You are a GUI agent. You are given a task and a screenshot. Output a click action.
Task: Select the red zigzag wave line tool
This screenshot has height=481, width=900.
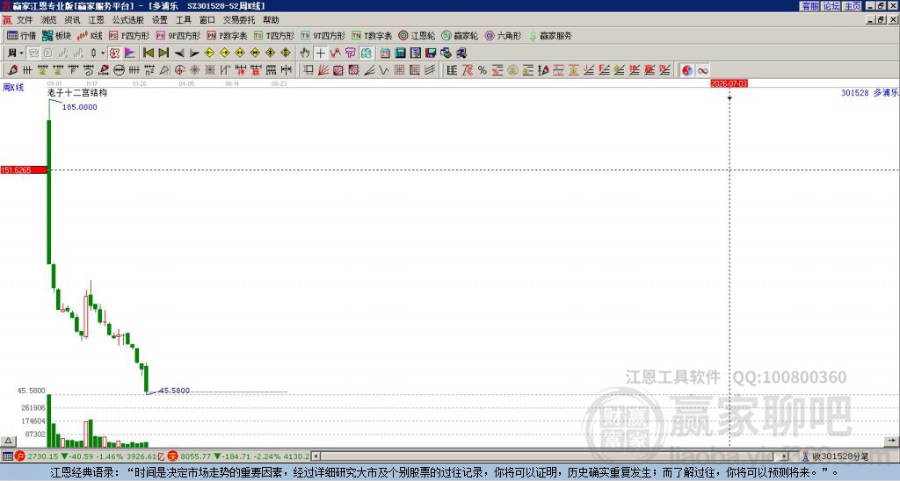(x=335, y=54)
